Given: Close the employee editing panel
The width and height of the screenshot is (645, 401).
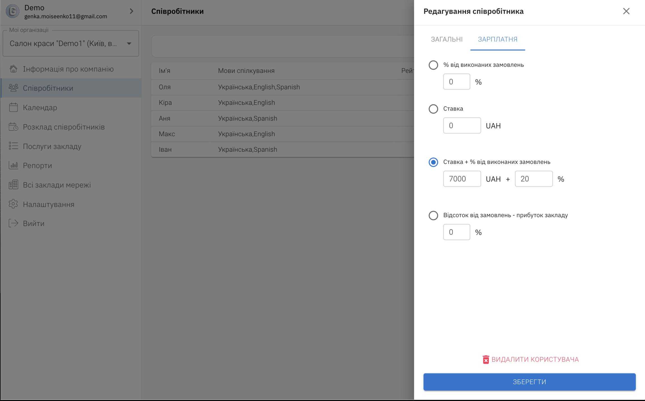Looking at the screenshot, I should tap(626, 11).
